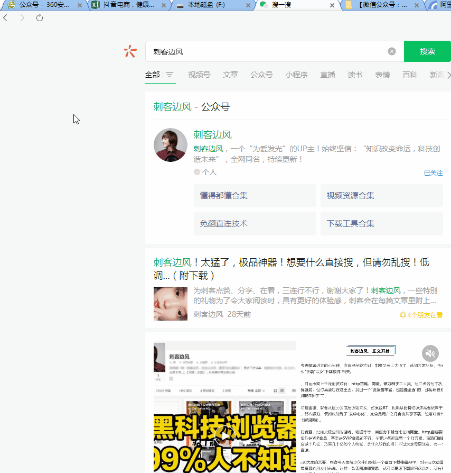The height and width of the screenshot is (473, 451).
Task: Close the 搜一搜 tab
Action: coord(332,5)
